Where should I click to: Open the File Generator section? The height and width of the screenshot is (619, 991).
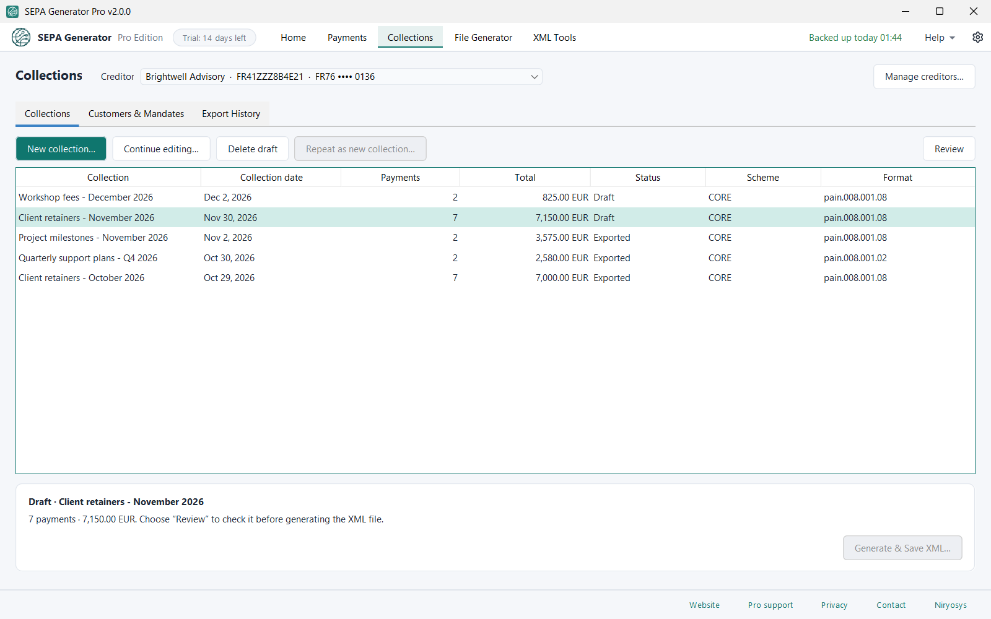(x=483, y=38)
